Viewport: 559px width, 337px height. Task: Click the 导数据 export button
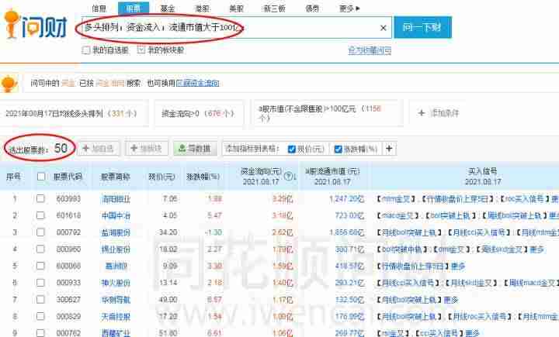pyautogui.click(x=195, y=149)
